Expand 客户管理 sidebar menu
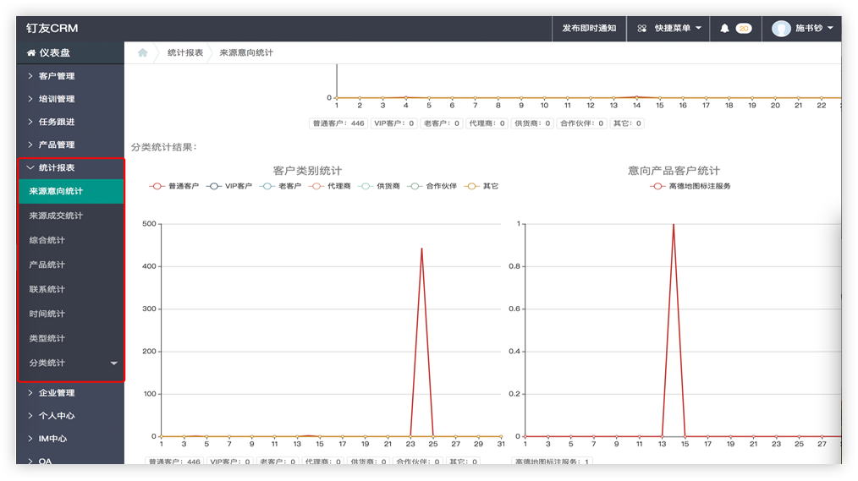Viewport: 858px width, 481px height. [70, 76]
